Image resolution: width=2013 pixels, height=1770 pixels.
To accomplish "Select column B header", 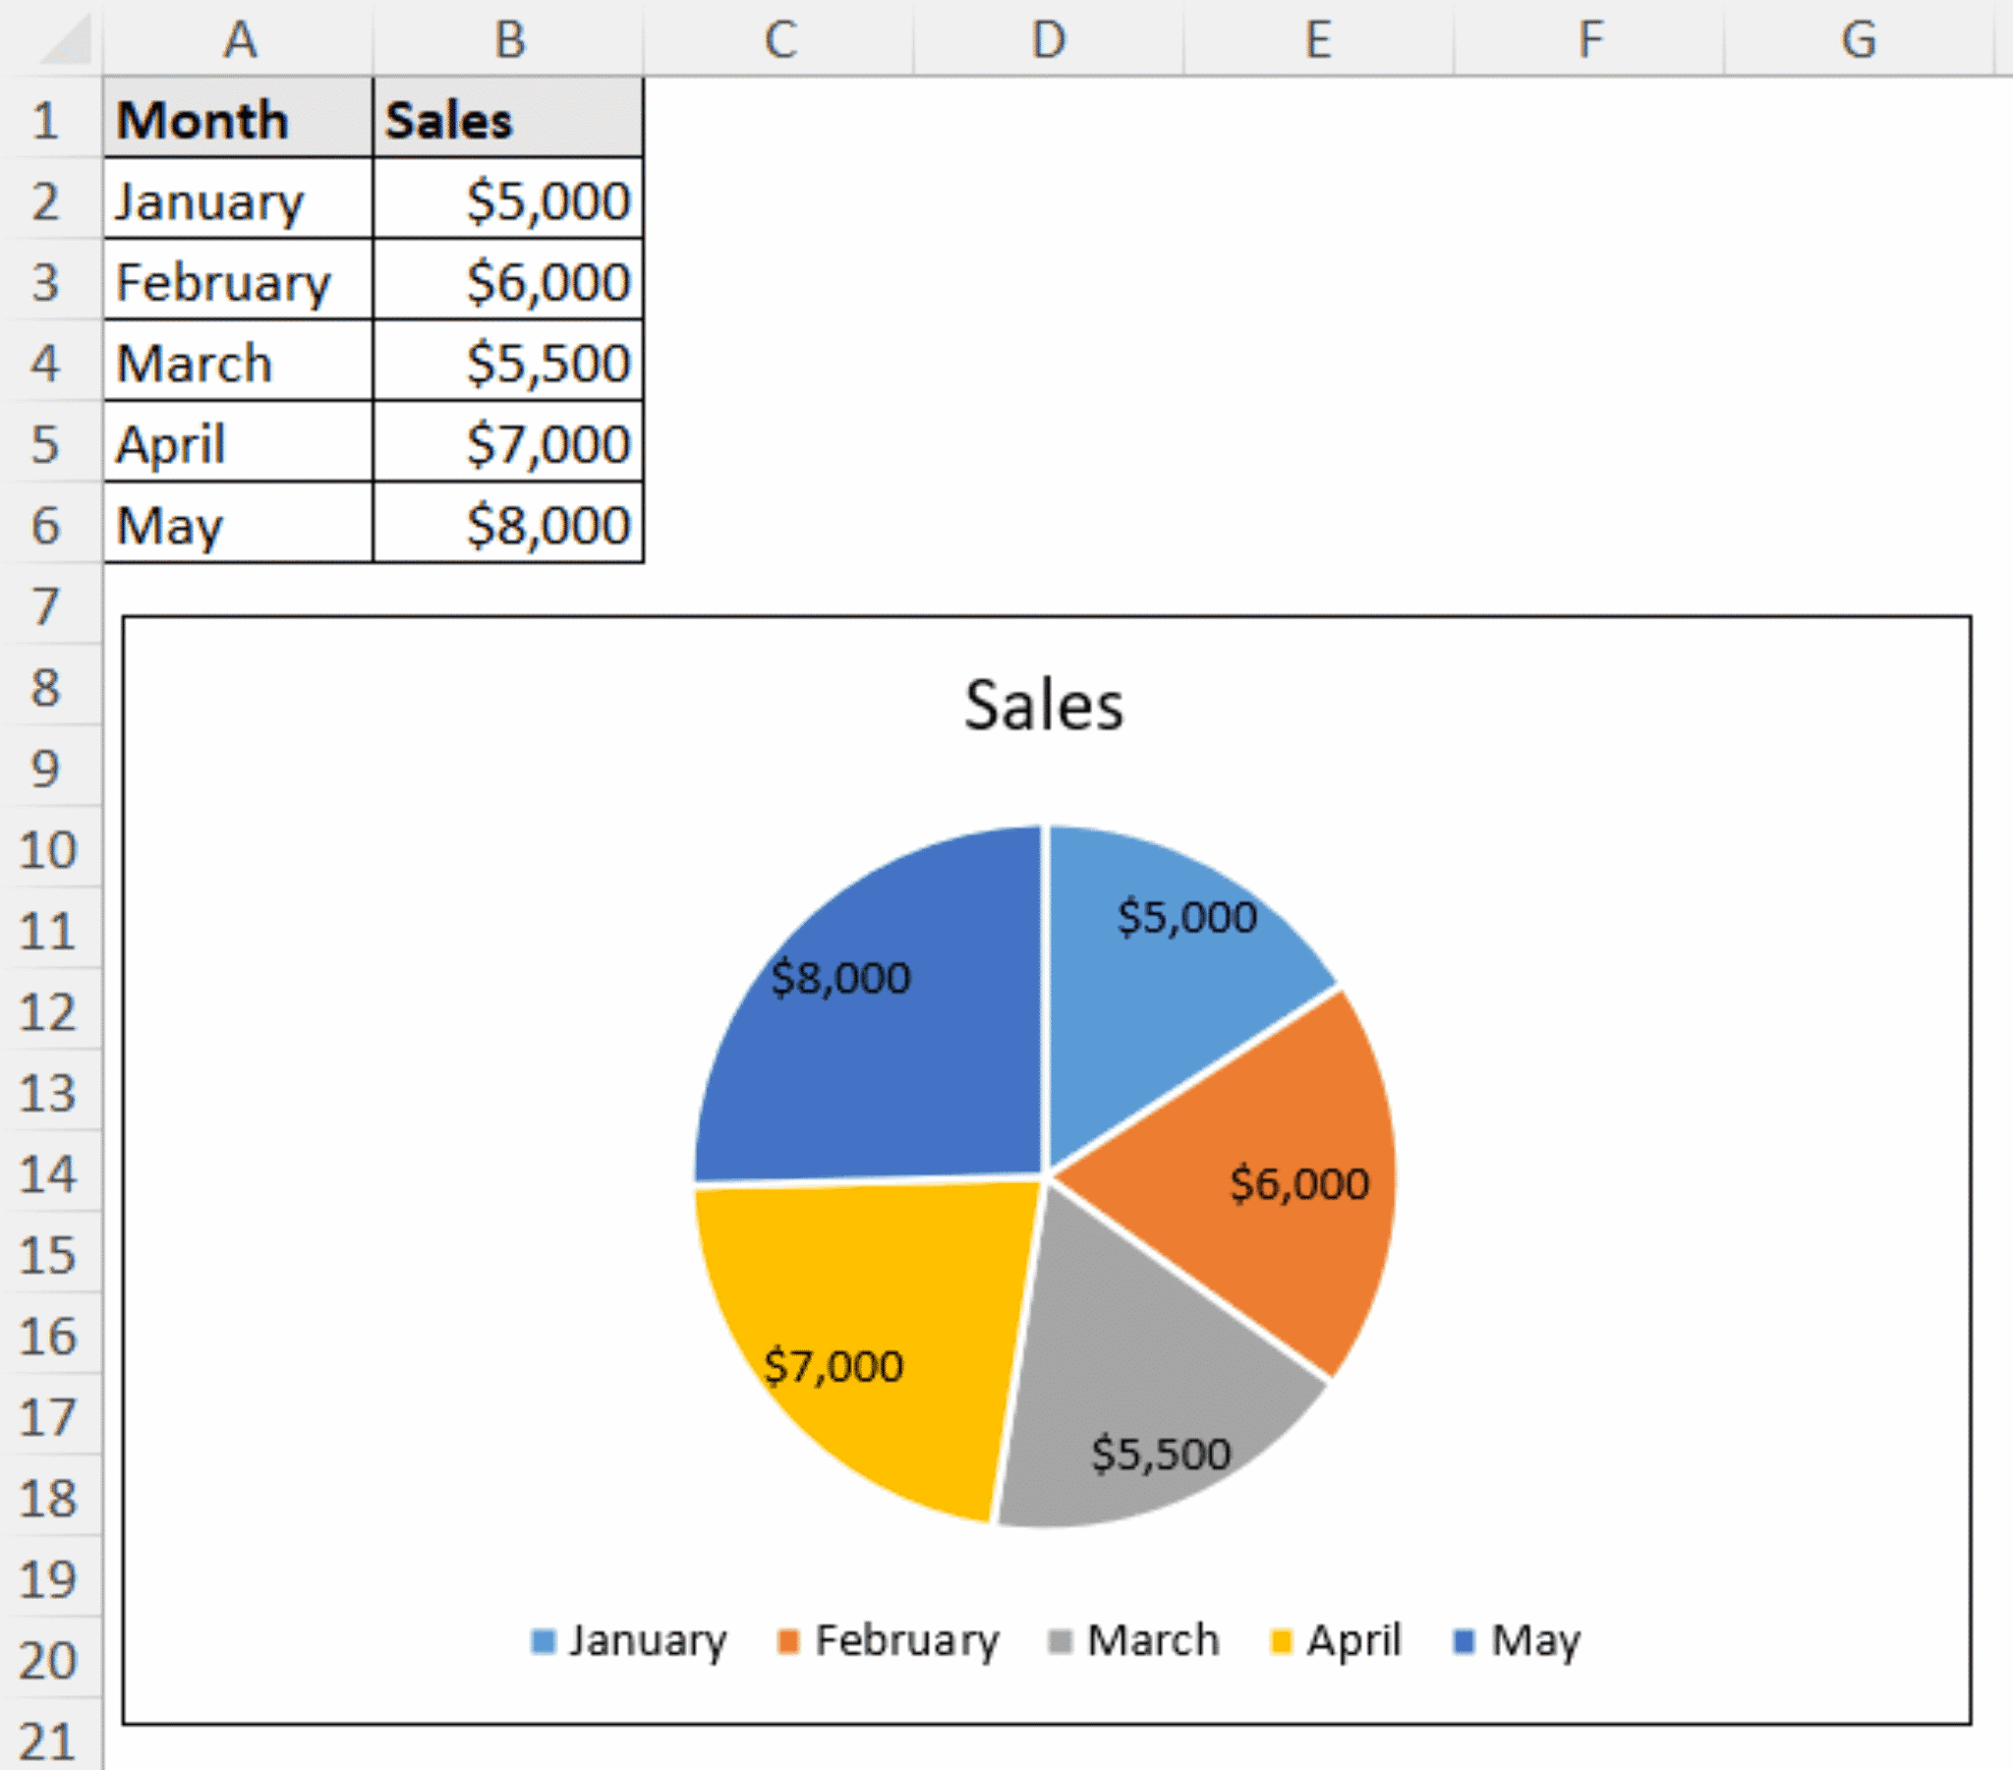I will point(508,39).
